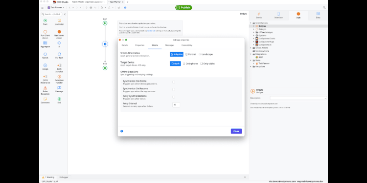Expand the OfflineDataSync folder

coord(253,32)
